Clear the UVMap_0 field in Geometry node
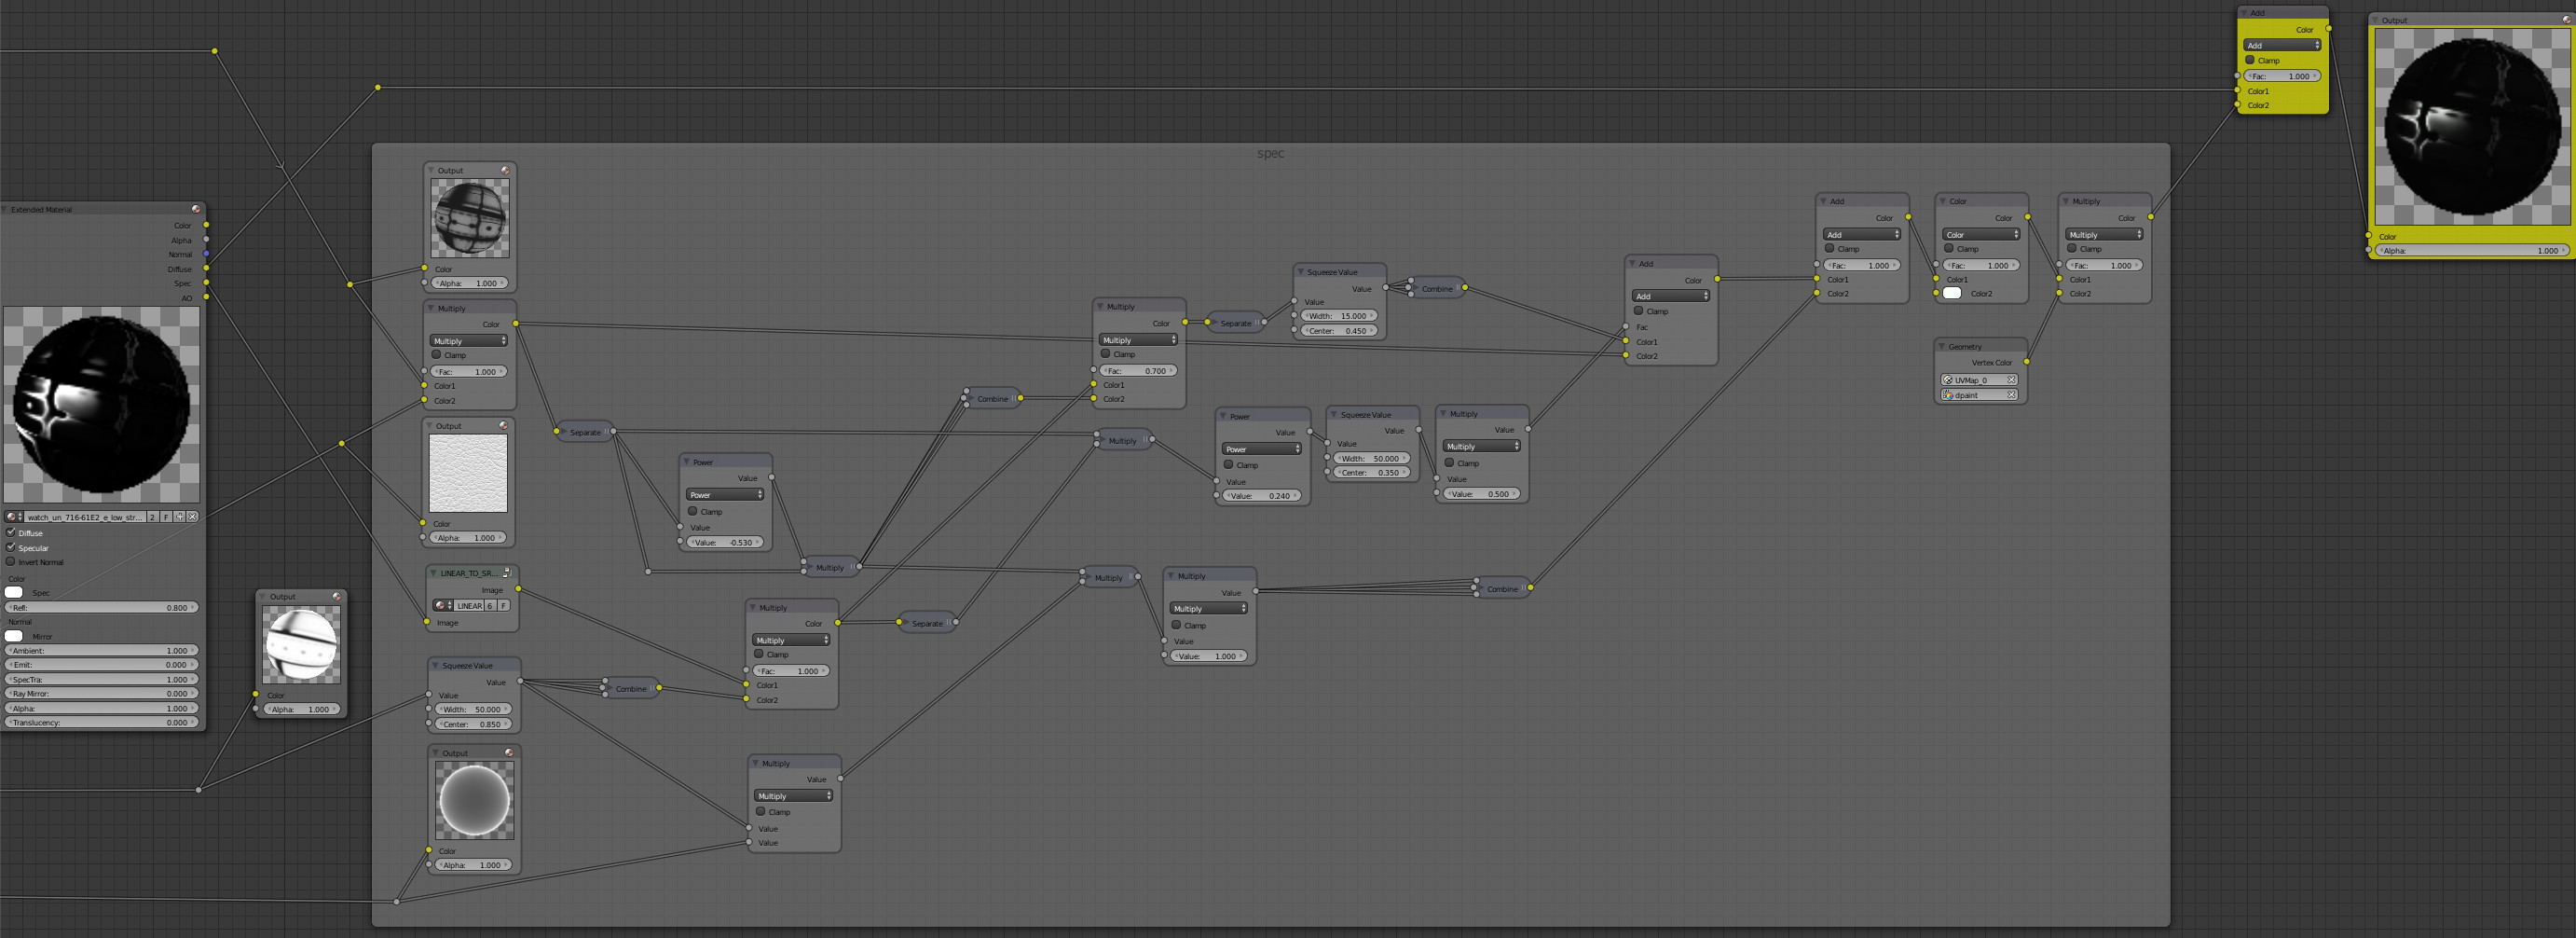The image size is (2576, 938). pyautogui.click(x=2011, y=380)
